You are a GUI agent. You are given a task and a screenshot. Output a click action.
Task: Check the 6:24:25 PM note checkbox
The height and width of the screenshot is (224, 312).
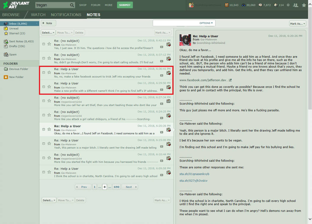tap(44, 115)
